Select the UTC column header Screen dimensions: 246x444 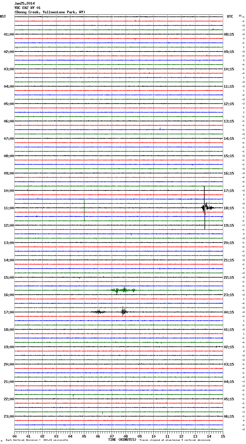tap(230, 16)
